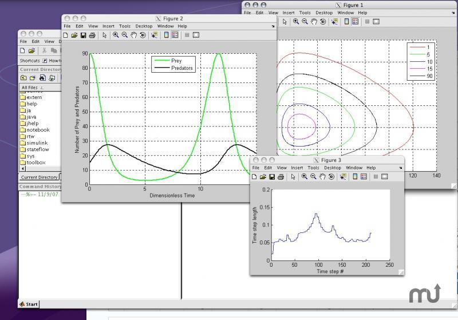
Task: Open the toolbox folder in directory list
Action: (x=35, y=163)
